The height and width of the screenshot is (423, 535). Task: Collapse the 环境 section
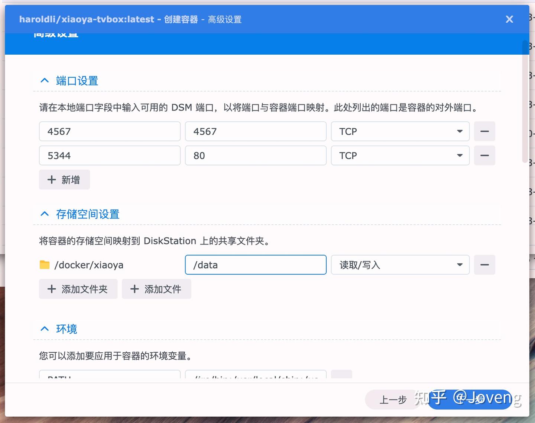click(x=45, y=329)
